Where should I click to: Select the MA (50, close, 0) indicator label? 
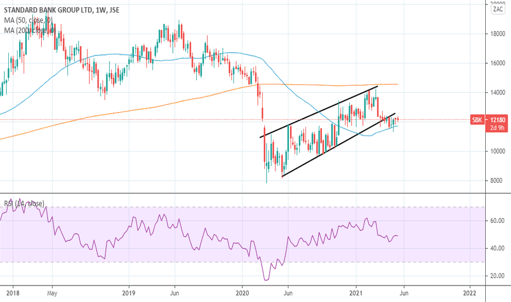28,20
